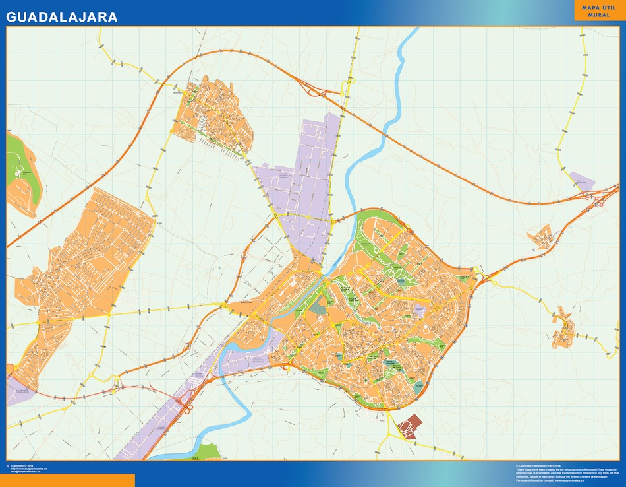The image size is (626, 487).
Task: Click the copyright notice paragraph at bottom right
Action: (567, 471)
